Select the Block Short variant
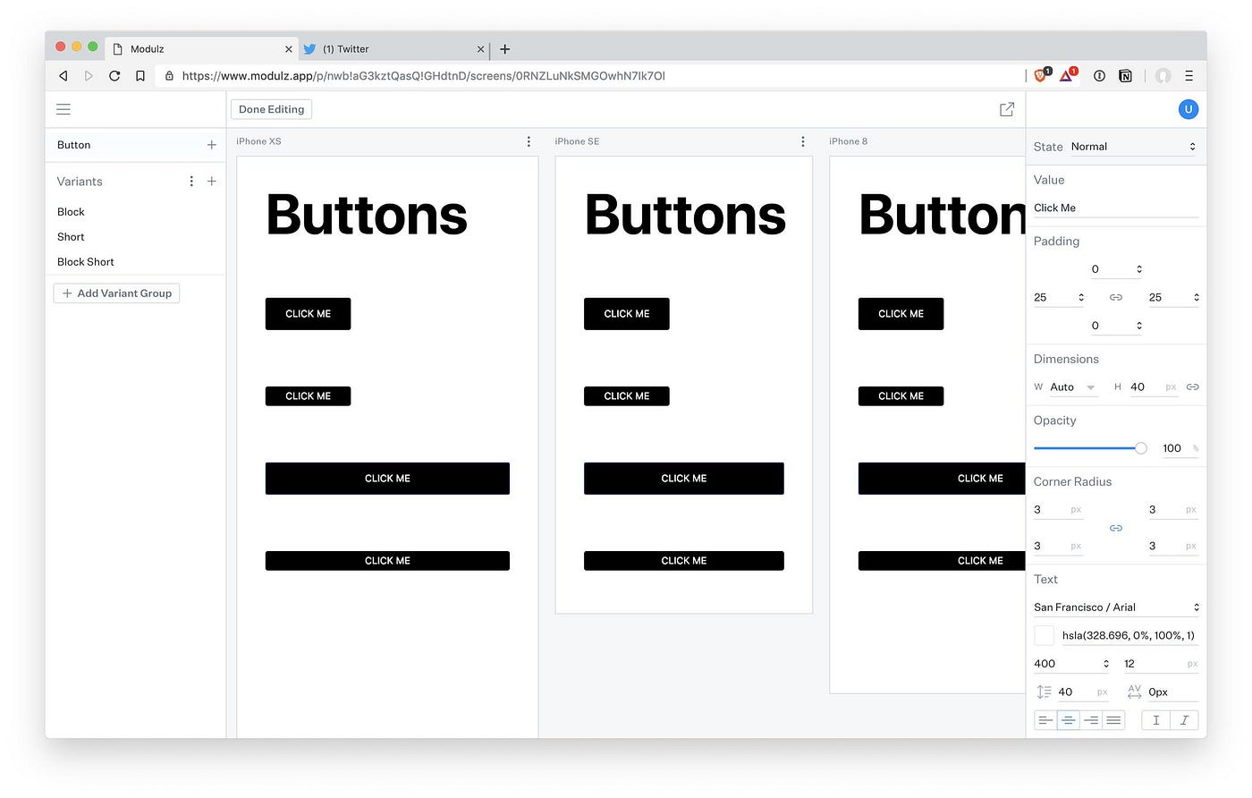 pyautogui.click(x=85, y=261)
